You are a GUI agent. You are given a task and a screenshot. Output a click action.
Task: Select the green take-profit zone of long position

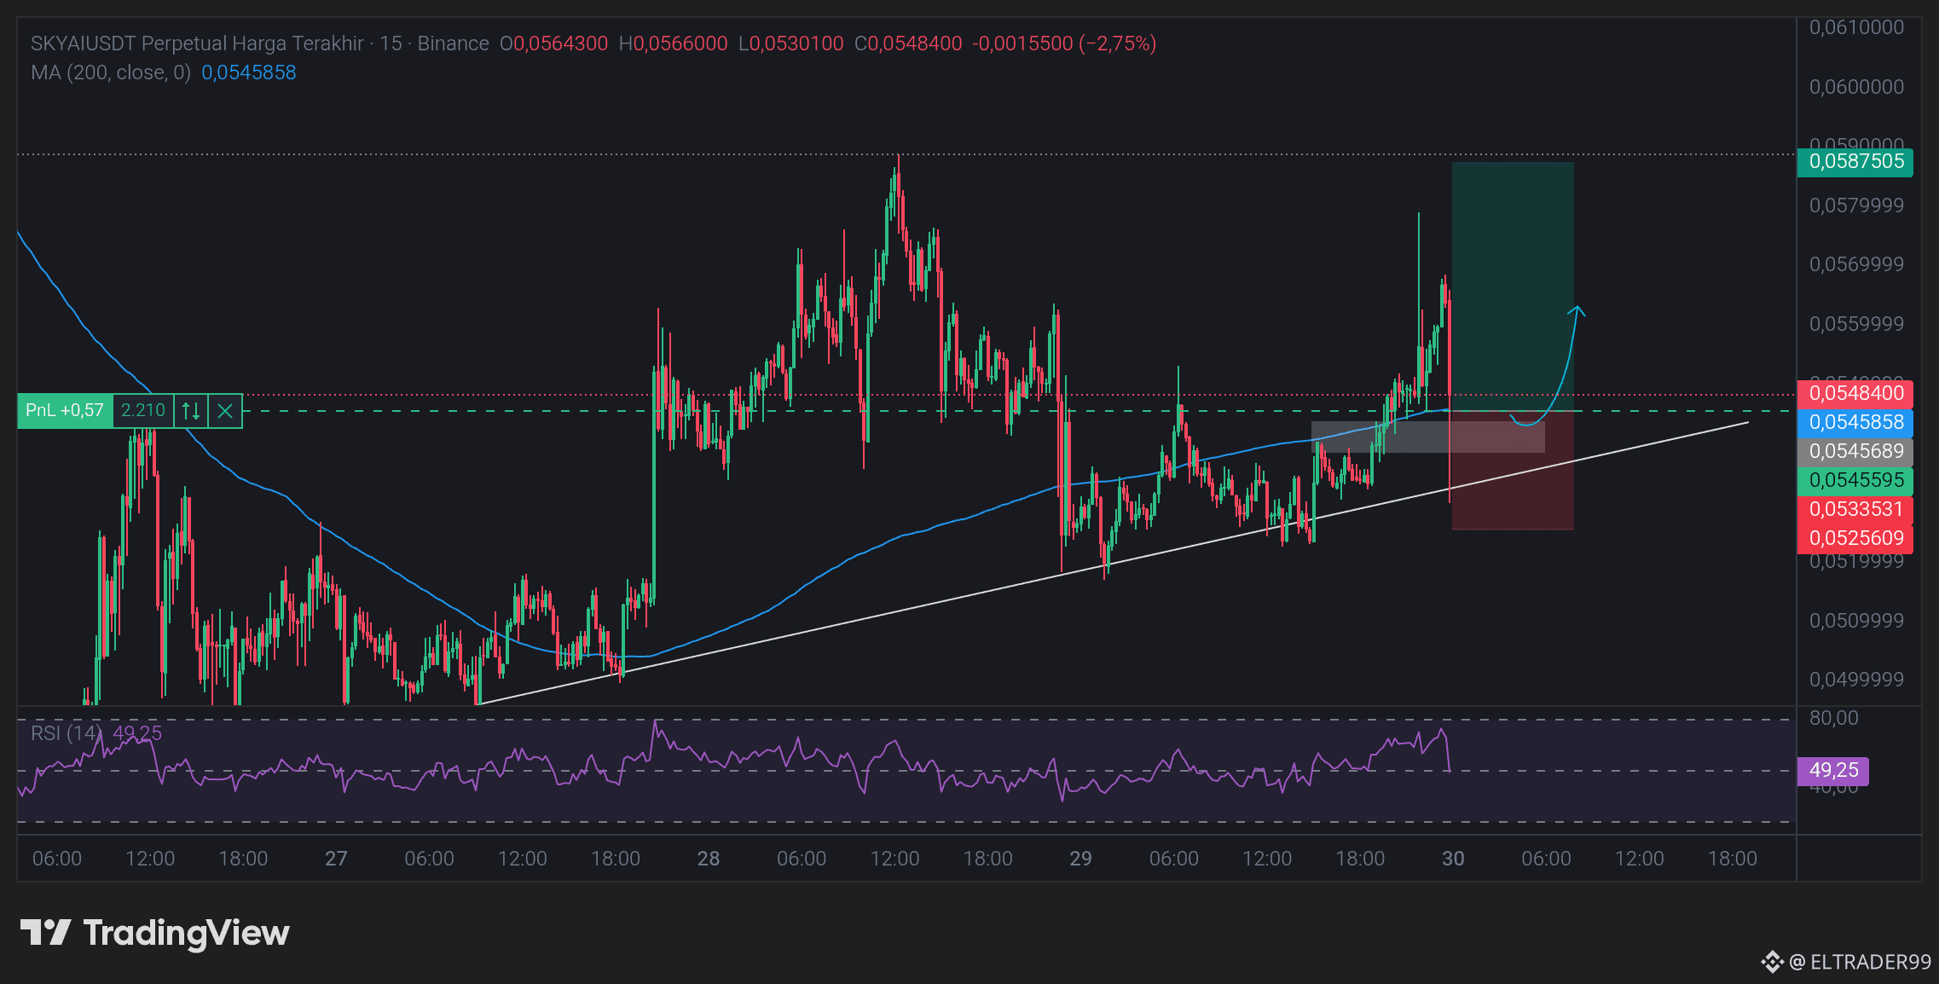click(1513, 287)
